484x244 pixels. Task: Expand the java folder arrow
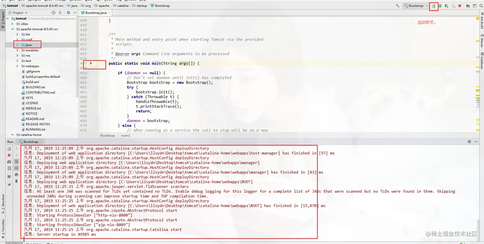(x=17, y=45)
